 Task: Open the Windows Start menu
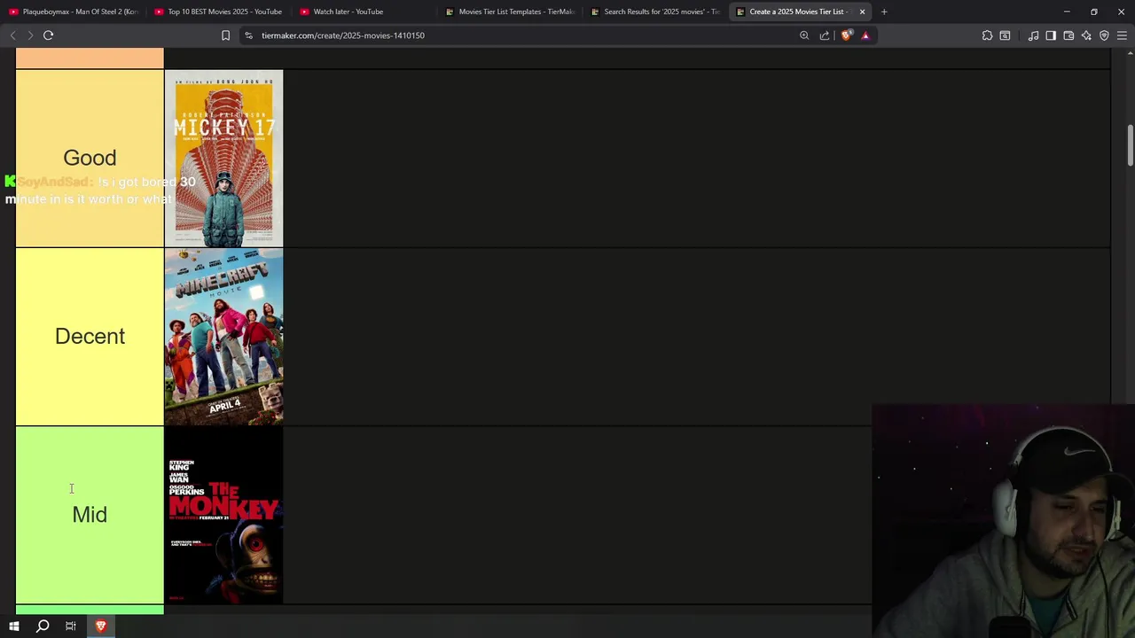(x=14, y=626)
